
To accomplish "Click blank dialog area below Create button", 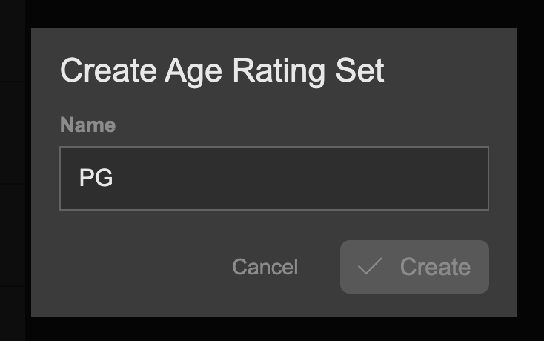I will pos(415,305).
